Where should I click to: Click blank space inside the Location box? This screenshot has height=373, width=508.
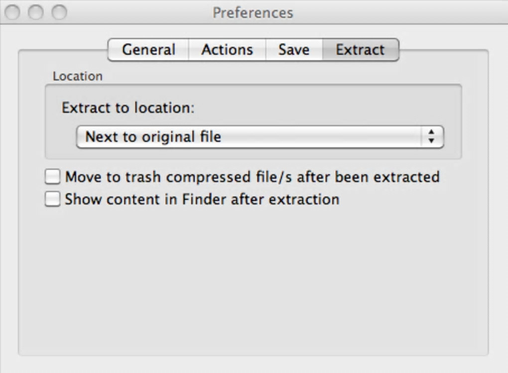pyautogui.click(x=324, y=107)
